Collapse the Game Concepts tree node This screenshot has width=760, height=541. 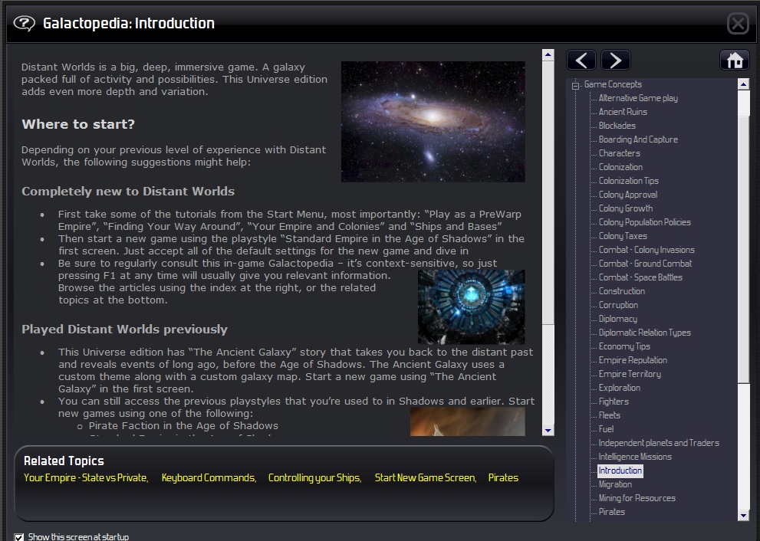[x=575, y=86]
